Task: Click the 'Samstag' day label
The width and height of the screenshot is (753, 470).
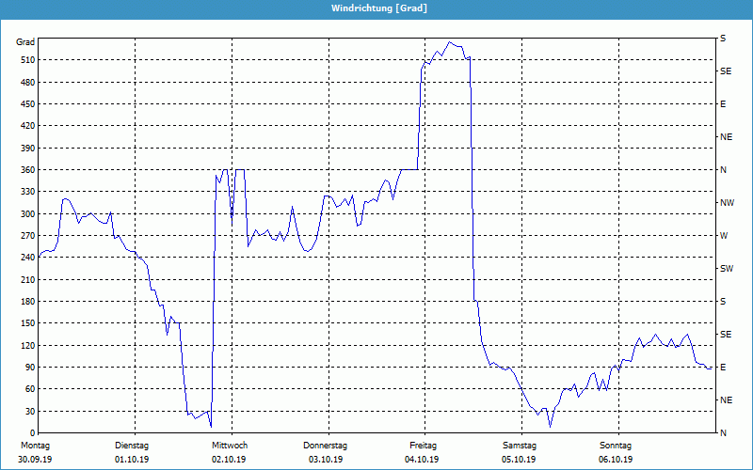Action: click(520, 446)
